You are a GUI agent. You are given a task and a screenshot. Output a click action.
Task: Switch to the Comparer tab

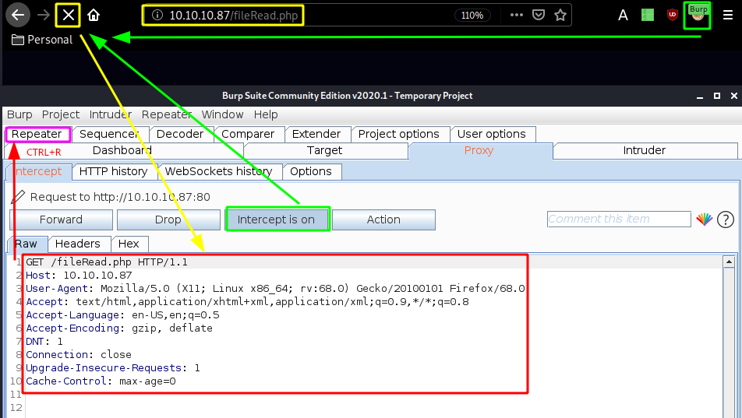coord(248,135)
